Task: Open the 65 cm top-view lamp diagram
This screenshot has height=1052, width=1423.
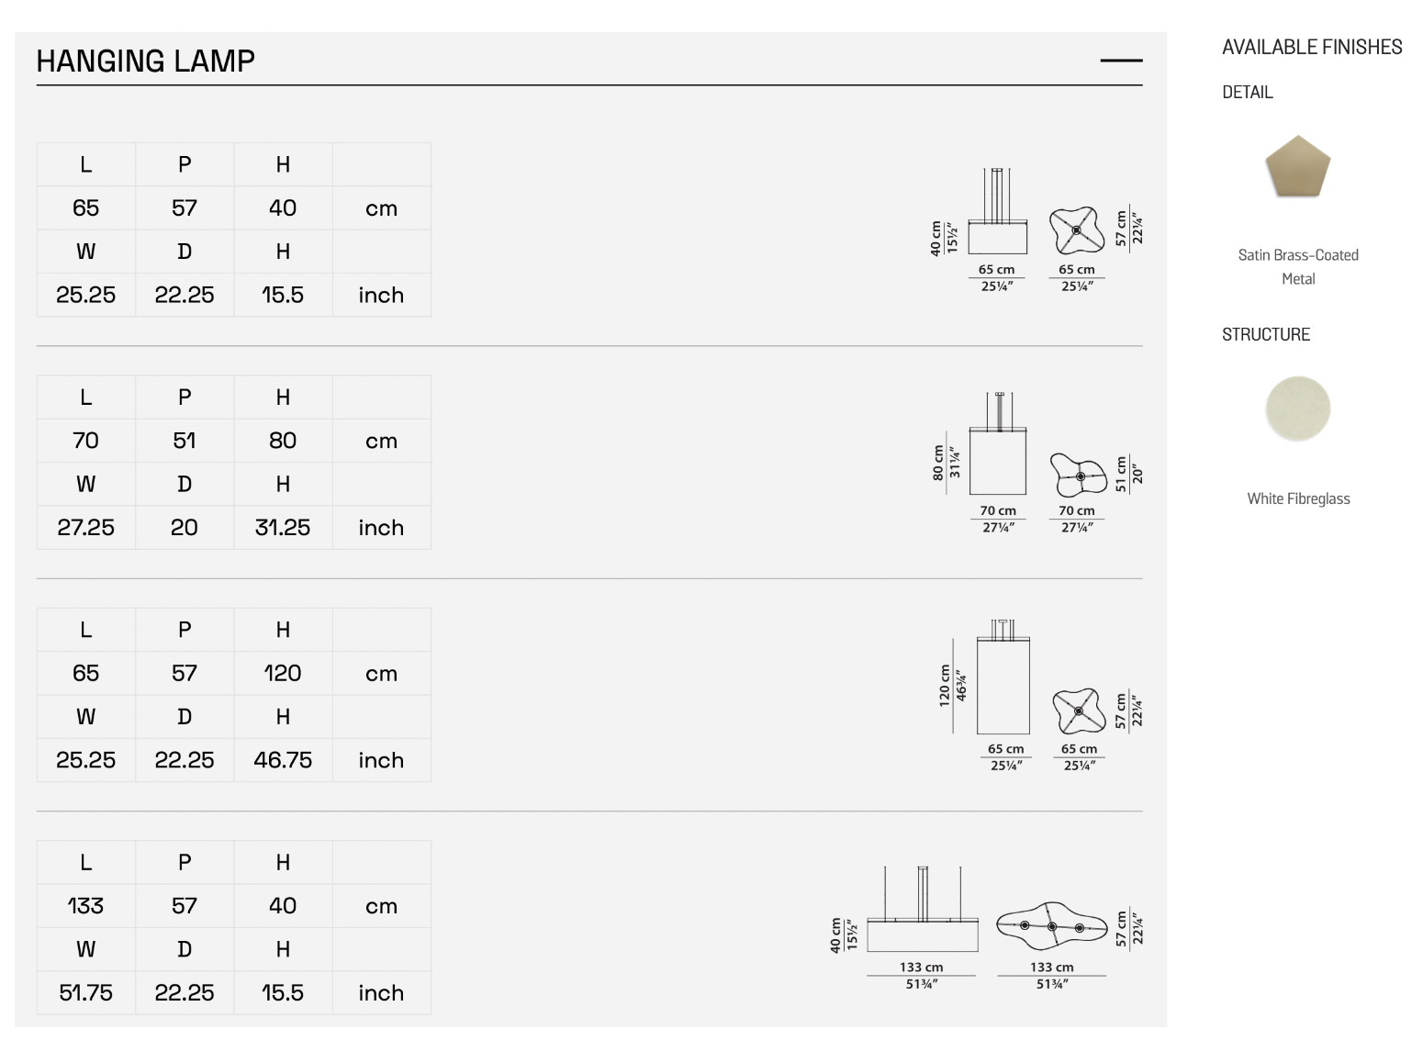Action: [x=1076, y=229]
